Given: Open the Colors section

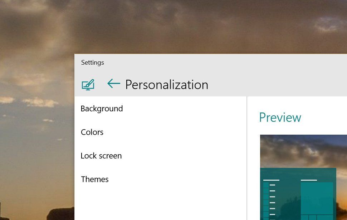Looking at the screenshot, I should coord(92,132).
